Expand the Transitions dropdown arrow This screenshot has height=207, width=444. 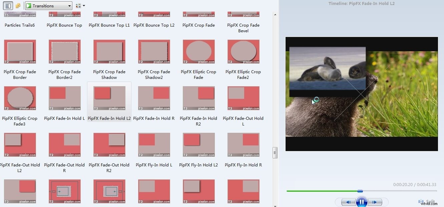69,6
